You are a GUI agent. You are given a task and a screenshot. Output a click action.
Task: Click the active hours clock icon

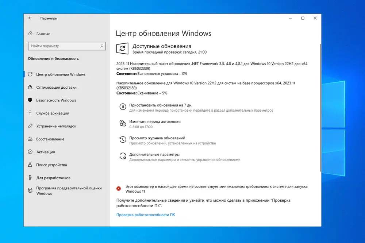tap(123, 123)
